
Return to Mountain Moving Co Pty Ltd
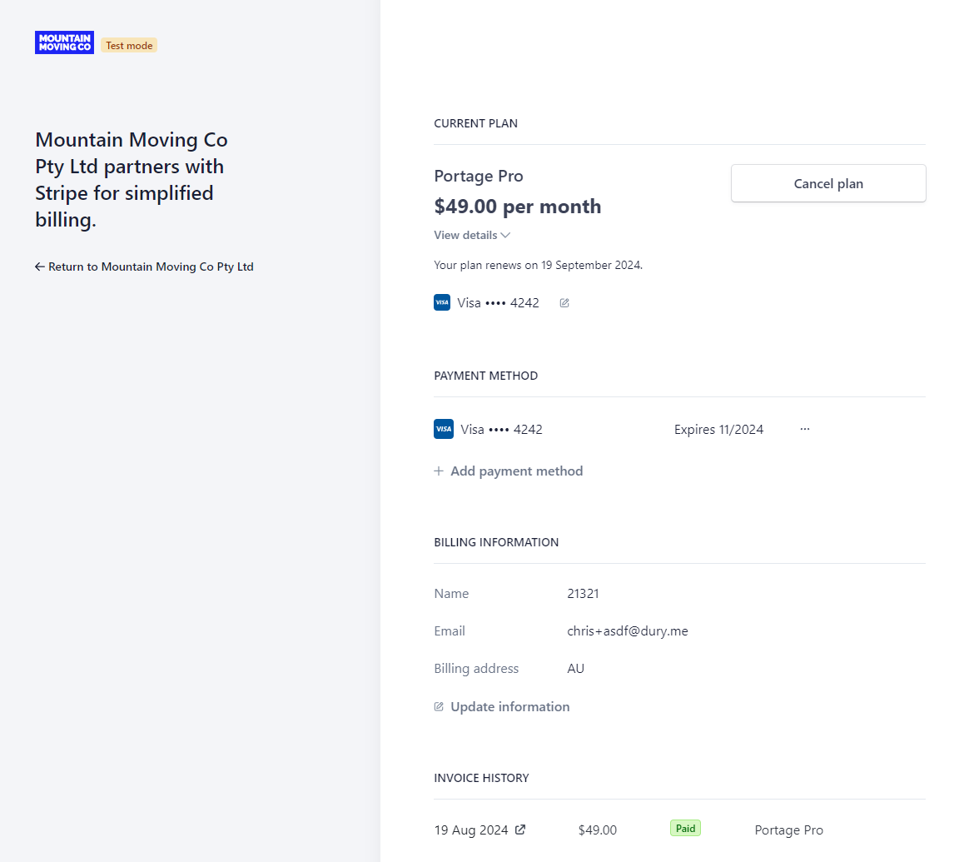click(151, 267)
